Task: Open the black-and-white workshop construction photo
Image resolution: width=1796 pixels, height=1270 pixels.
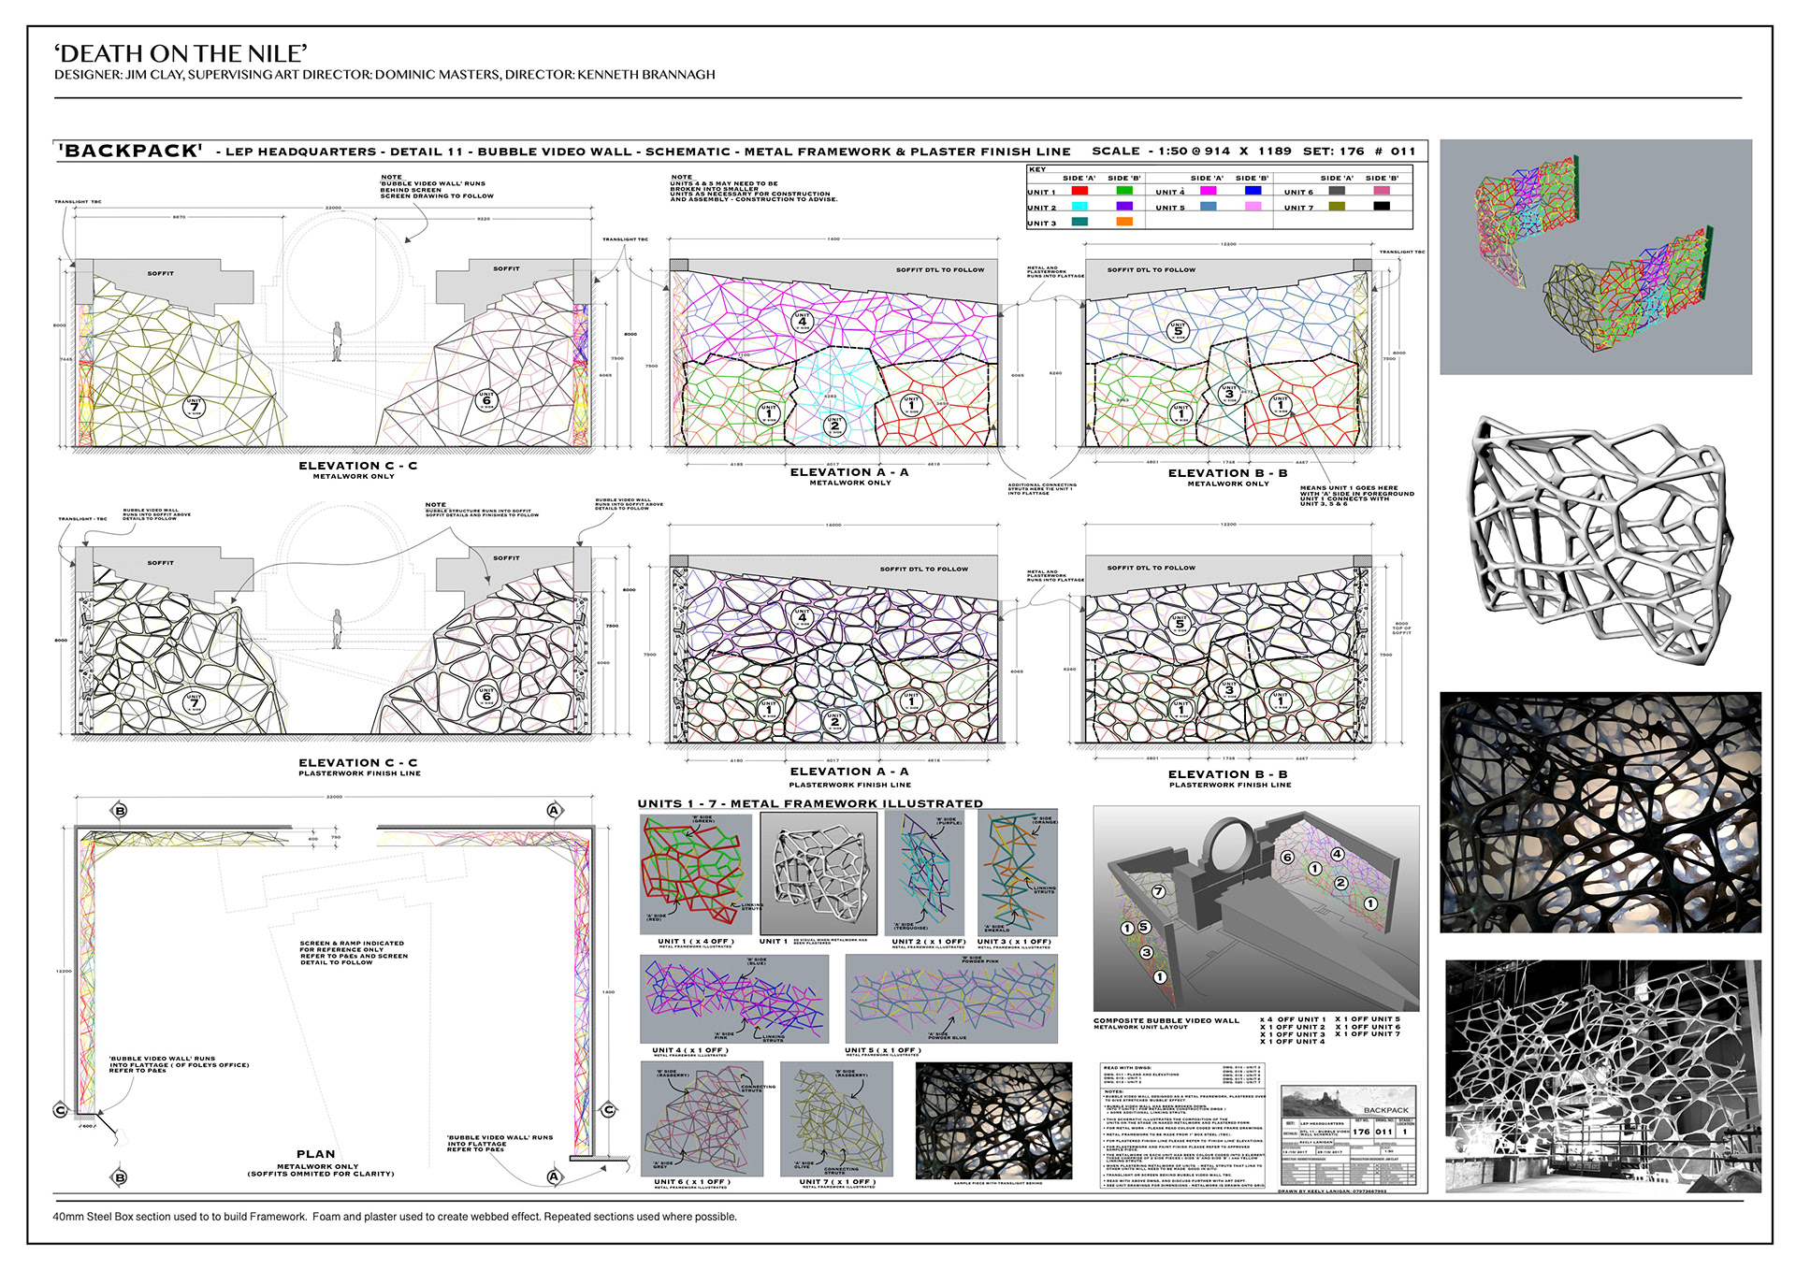Action: coord(1602,1075)
